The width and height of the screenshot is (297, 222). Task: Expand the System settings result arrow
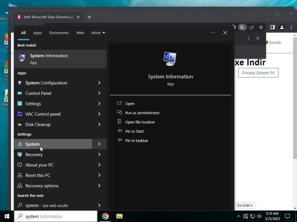point(99,144)
